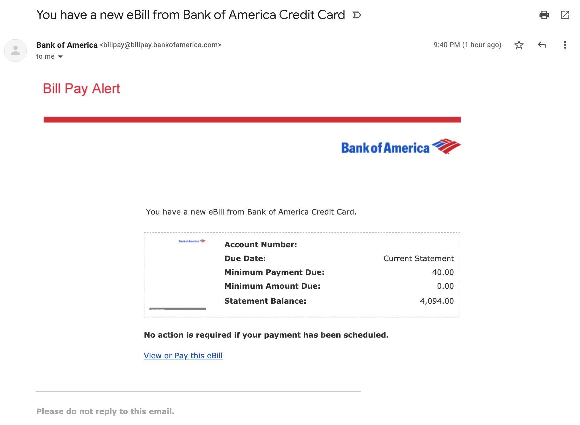The width and height of the screenshot is (580, 425).
Task: Click the "Current Statement" due date value
Action: click(418, 259)
